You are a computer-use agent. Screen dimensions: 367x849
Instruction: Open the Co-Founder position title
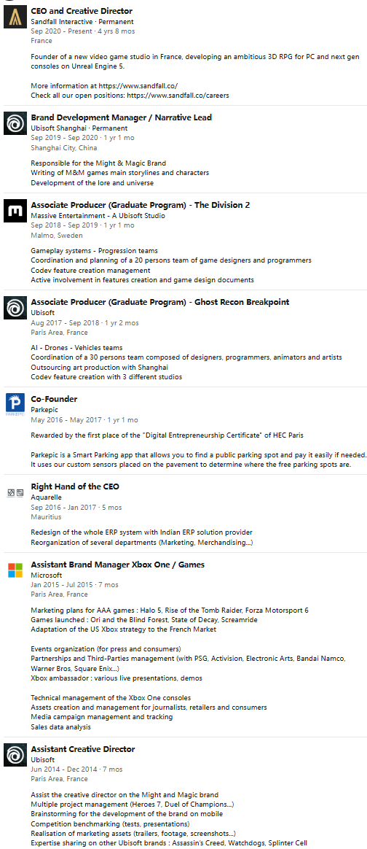click(x=54, y=399)
